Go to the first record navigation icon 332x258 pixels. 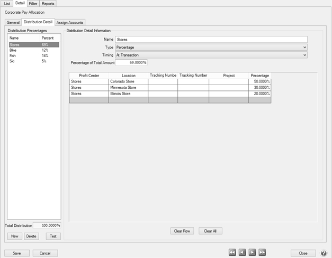coord(232,253)
